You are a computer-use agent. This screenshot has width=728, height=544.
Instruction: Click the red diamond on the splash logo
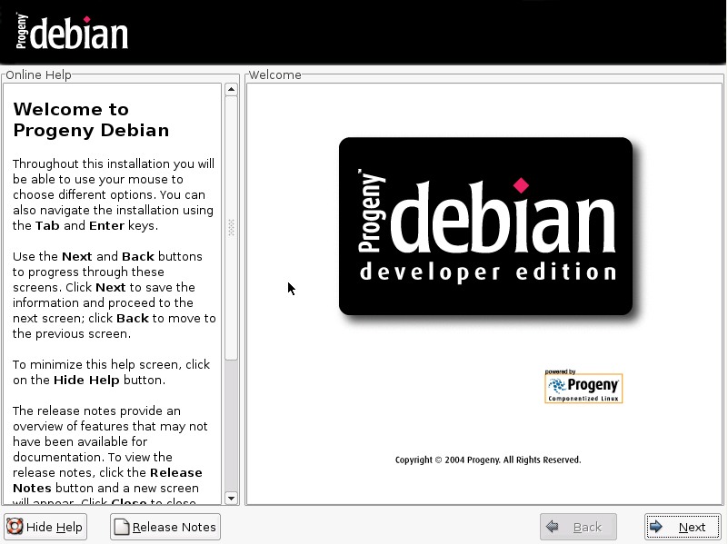(x=521, y=185)
